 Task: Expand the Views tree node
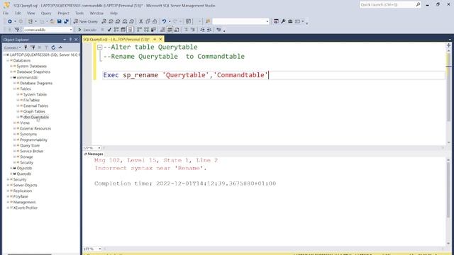coord(15,123)
